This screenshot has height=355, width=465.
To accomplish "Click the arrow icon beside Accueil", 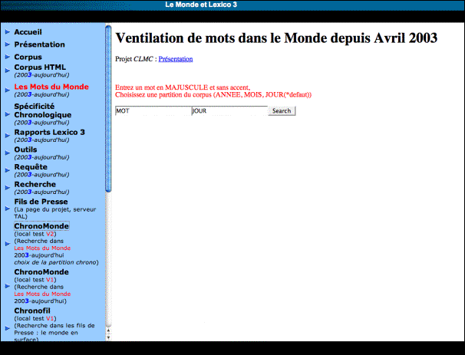I will [x=8, y=31].
